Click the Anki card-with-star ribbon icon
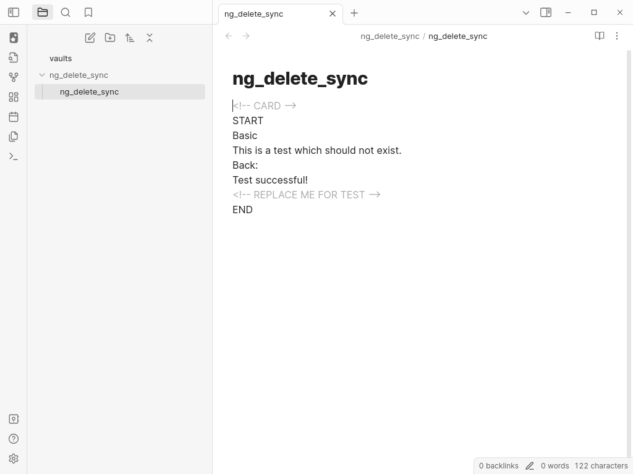The width and height of the screenshot is (633, 474). [x=14, y=38]
